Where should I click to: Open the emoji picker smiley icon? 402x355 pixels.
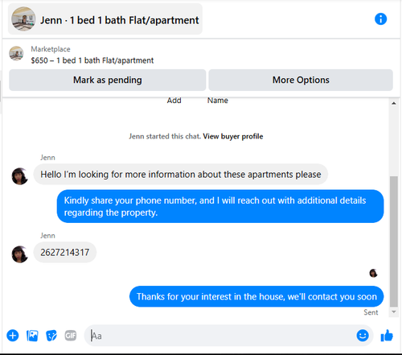click(x=363, y=336)
